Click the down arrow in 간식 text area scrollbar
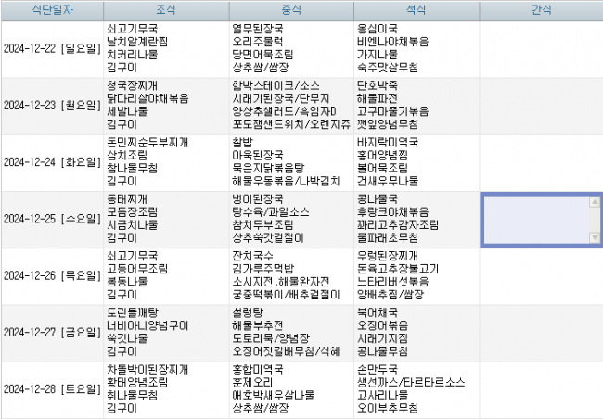Image resolution: width=603 pixels, height=419 pixels. (x=595, y=237)
